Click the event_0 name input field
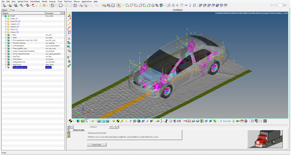 click(x=99, y=127)
